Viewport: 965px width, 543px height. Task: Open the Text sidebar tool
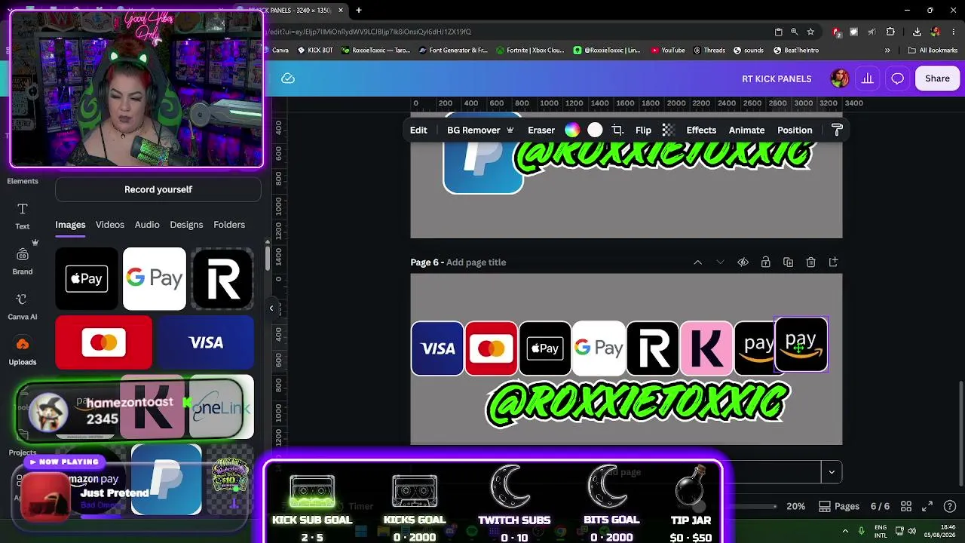tap(23, 216)
